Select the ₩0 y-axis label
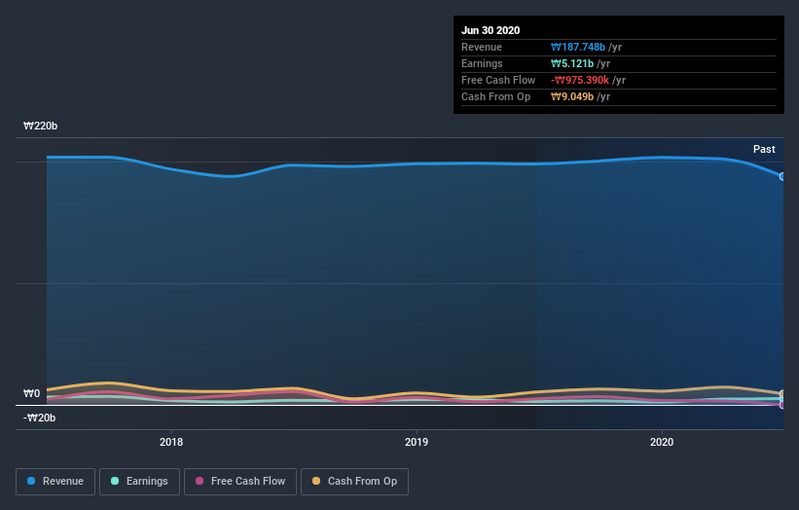Screen dimensions: 799x510 (31, 393)
